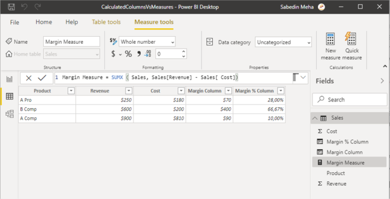This screenshot has width=390, height=199.
Task: Select Margin % Column field
Action: pyautogui.click(x=347, y=141)
